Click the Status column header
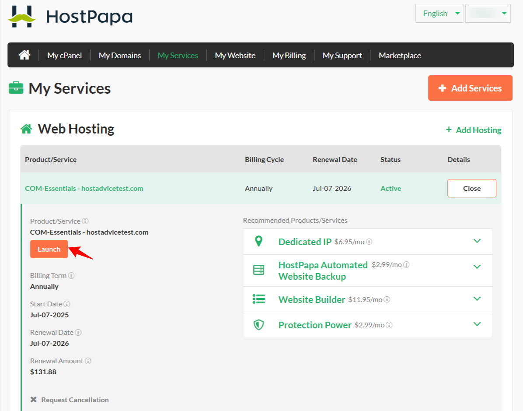523x411 pixels. point(391,160)
